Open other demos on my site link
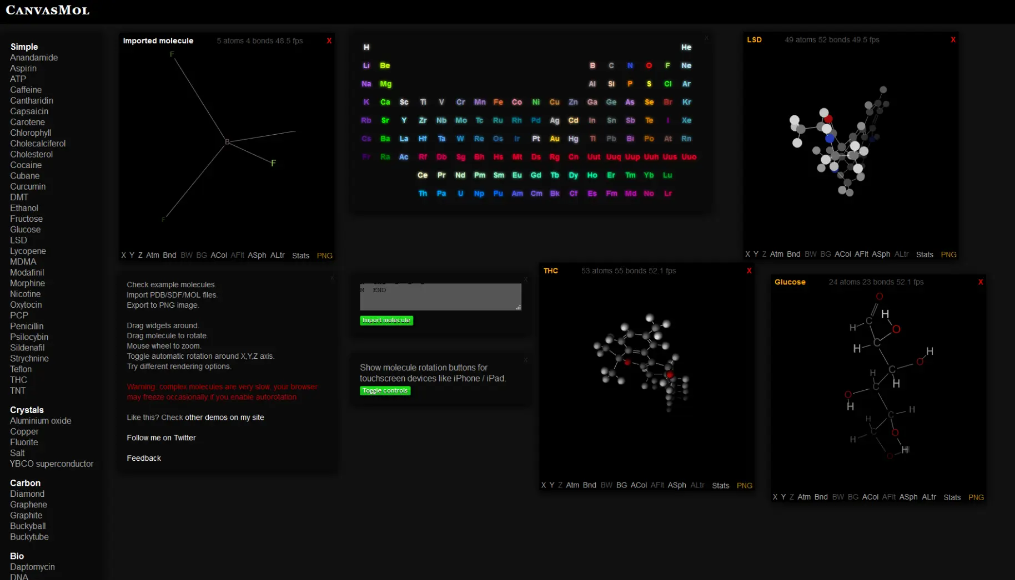Screen dimensions: 1015x580 (224, 418)
